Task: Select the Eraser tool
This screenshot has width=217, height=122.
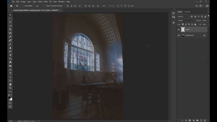Action: (10, 55)
